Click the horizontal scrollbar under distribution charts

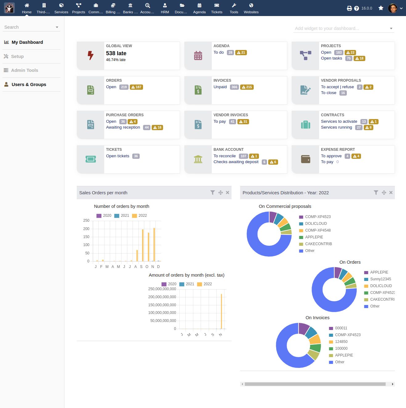(x=315, y=384)
